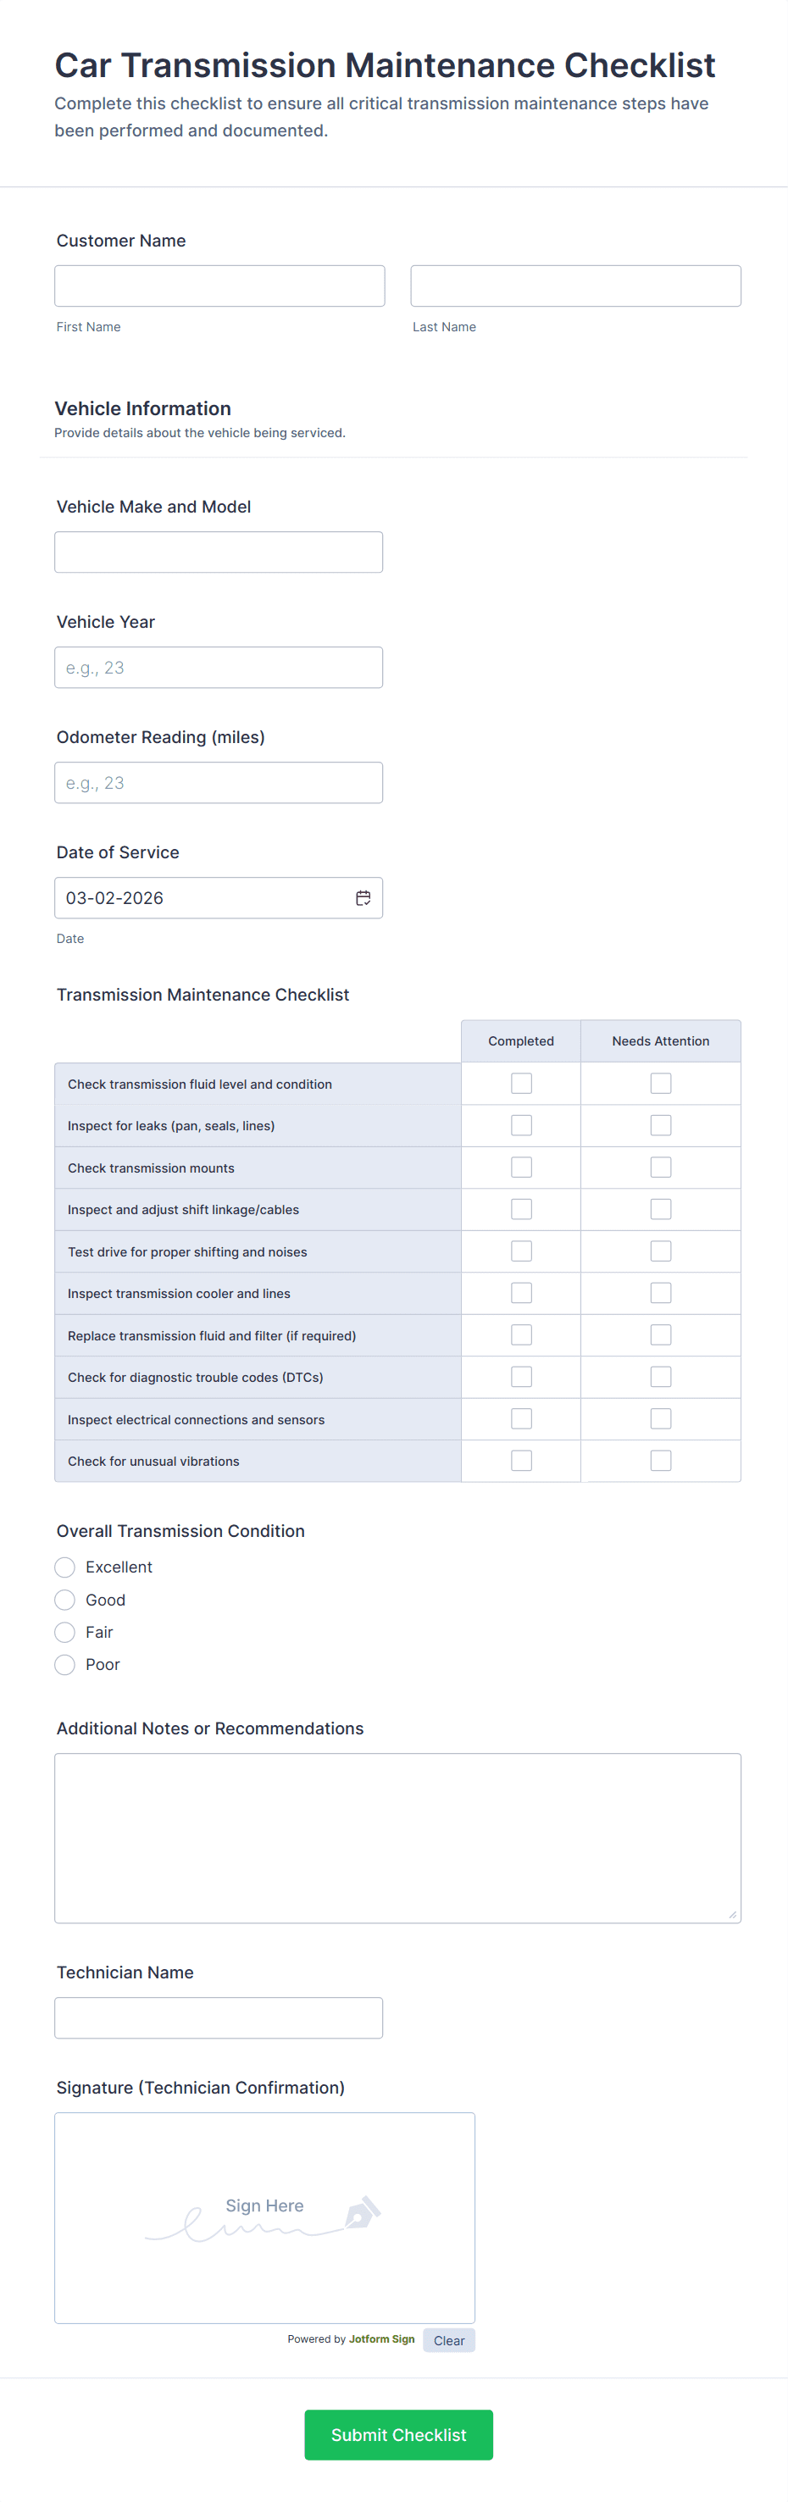Select Good transmission condition
The image size is (788, 2502).
[65, 1600]
